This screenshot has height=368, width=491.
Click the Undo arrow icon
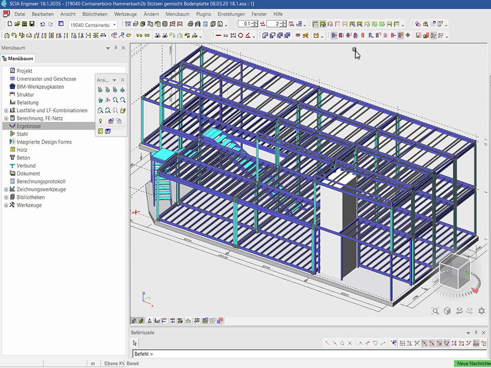pyautogui.click(x=42, y=24)
